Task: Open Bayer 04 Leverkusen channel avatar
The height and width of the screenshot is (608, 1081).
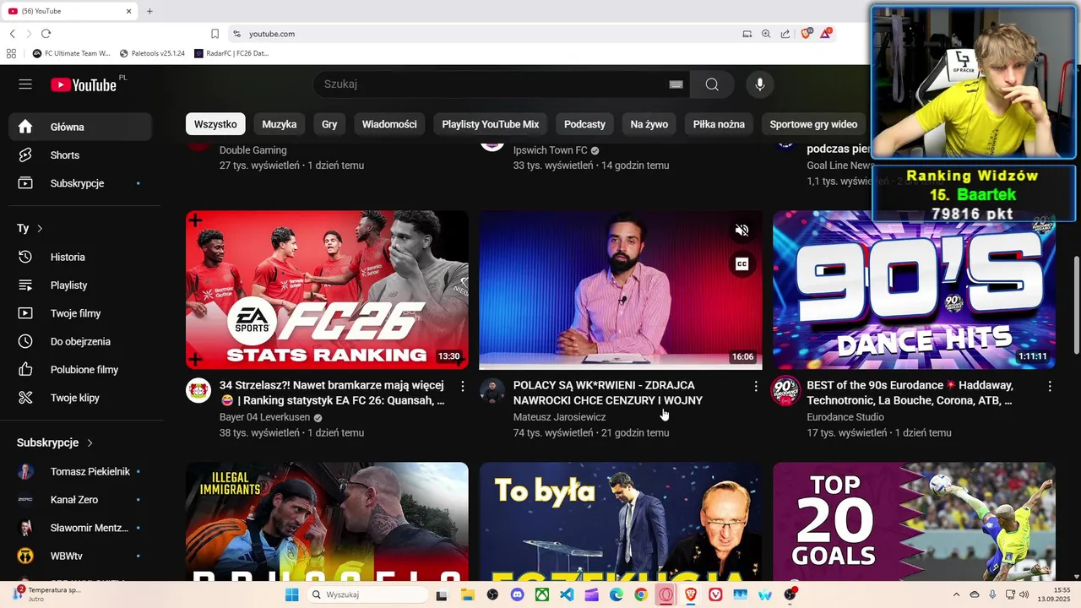Action: pyautogui.click(x=198, y=390)
